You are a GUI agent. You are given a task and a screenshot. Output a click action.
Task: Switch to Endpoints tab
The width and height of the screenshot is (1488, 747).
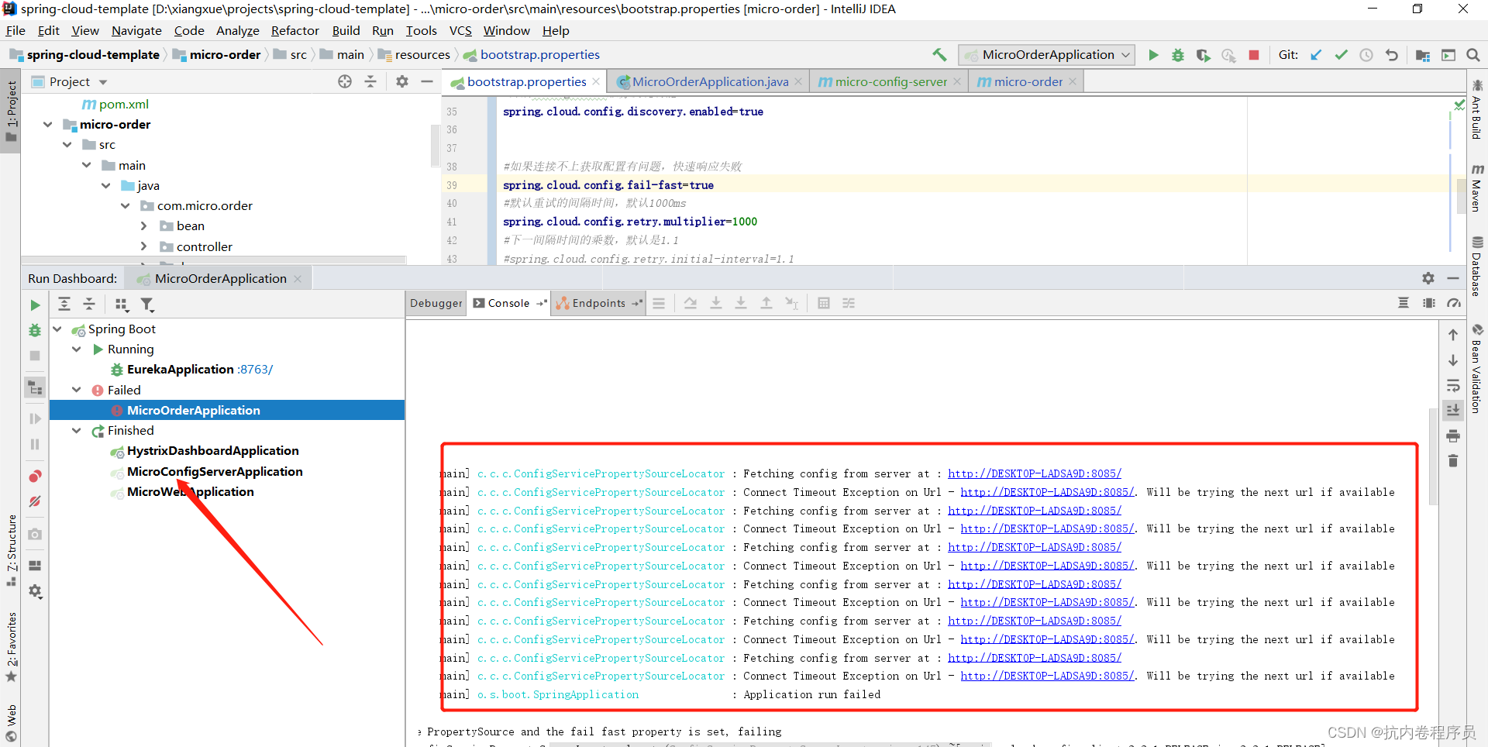coord(598,303)
